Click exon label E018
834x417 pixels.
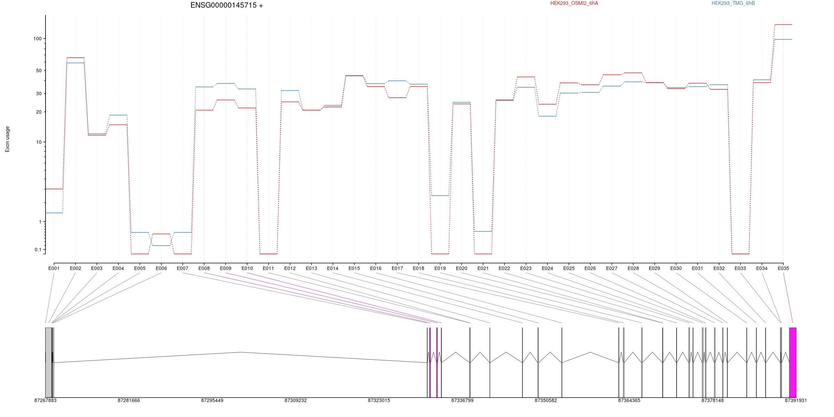(x=418, y=268)
